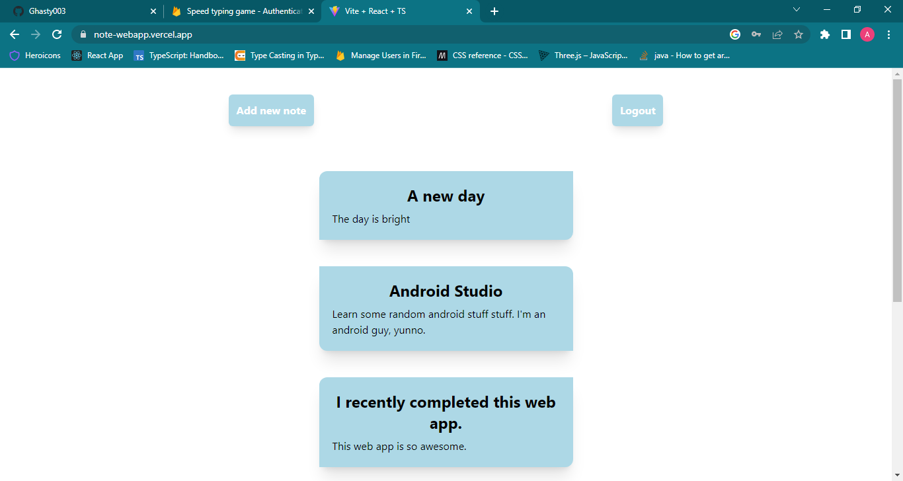Screen dimensions: 903x481
Task: Bookmark this page with star icon
Action: click(799, 34)
